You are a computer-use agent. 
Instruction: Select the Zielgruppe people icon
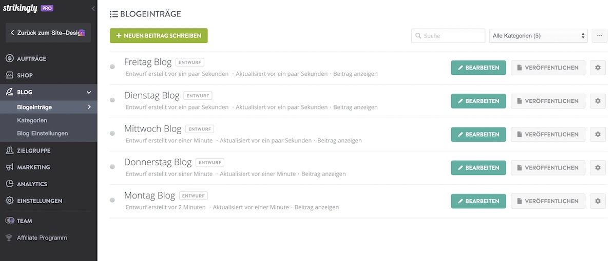(9, 150)
